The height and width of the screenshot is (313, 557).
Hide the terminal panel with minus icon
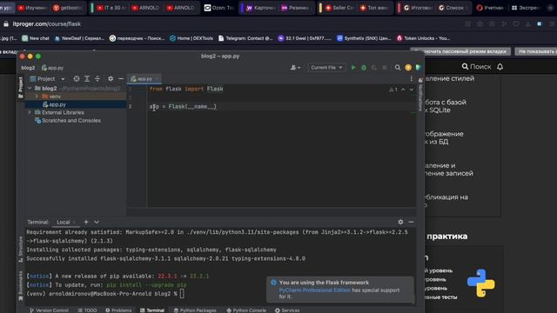[411, 222]
